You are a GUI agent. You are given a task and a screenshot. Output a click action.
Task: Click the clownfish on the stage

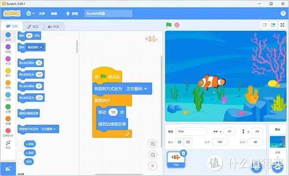click(211, 82)
